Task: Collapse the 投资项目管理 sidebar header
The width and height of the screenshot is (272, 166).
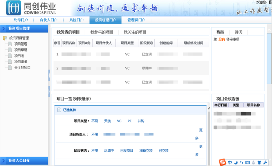Action: click(x=24, y=28)
